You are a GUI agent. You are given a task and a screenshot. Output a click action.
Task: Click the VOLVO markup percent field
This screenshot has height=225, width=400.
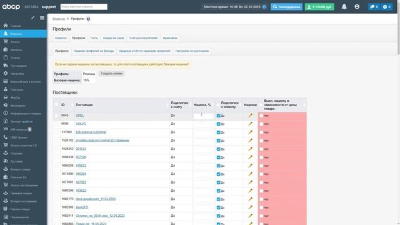tap(203, 124)
